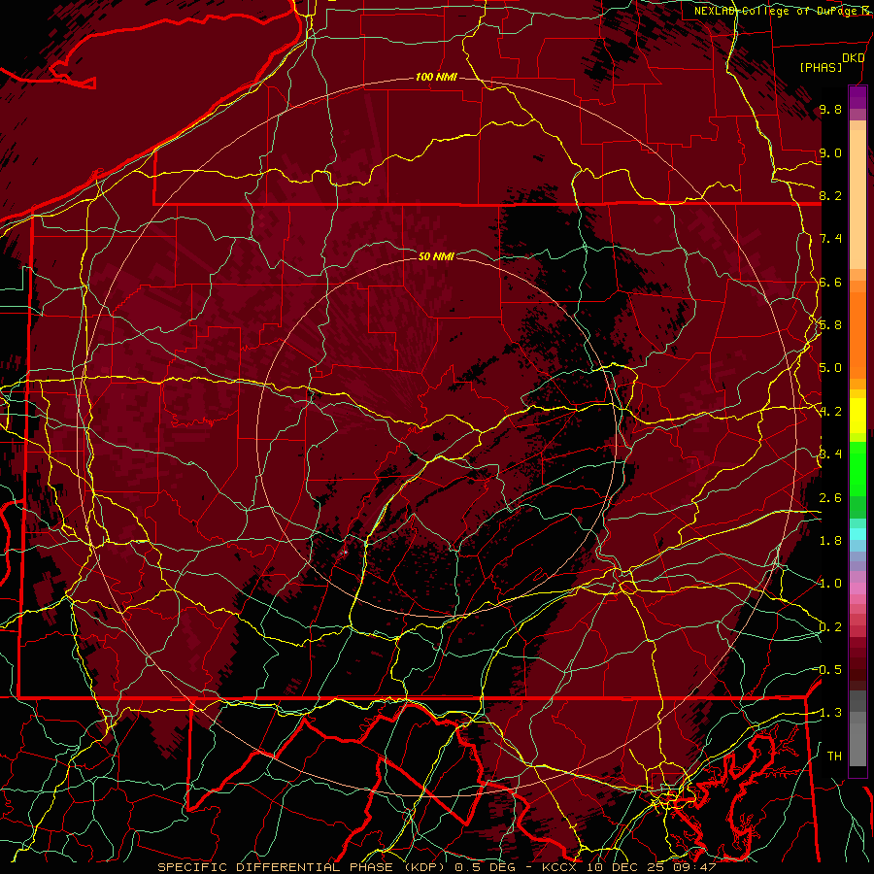Pick the purple band topping the color bar
Image resolution: width=874 pixels, height=874 pixels.
(857, 98)
